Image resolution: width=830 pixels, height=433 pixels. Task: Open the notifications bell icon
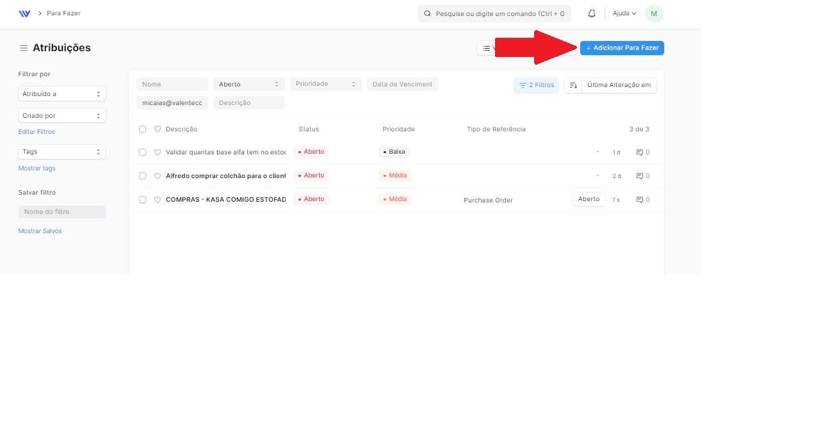point(592,13)
